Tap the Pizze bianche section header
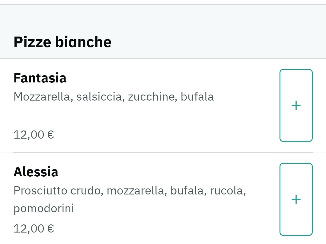 coord(62,42)
